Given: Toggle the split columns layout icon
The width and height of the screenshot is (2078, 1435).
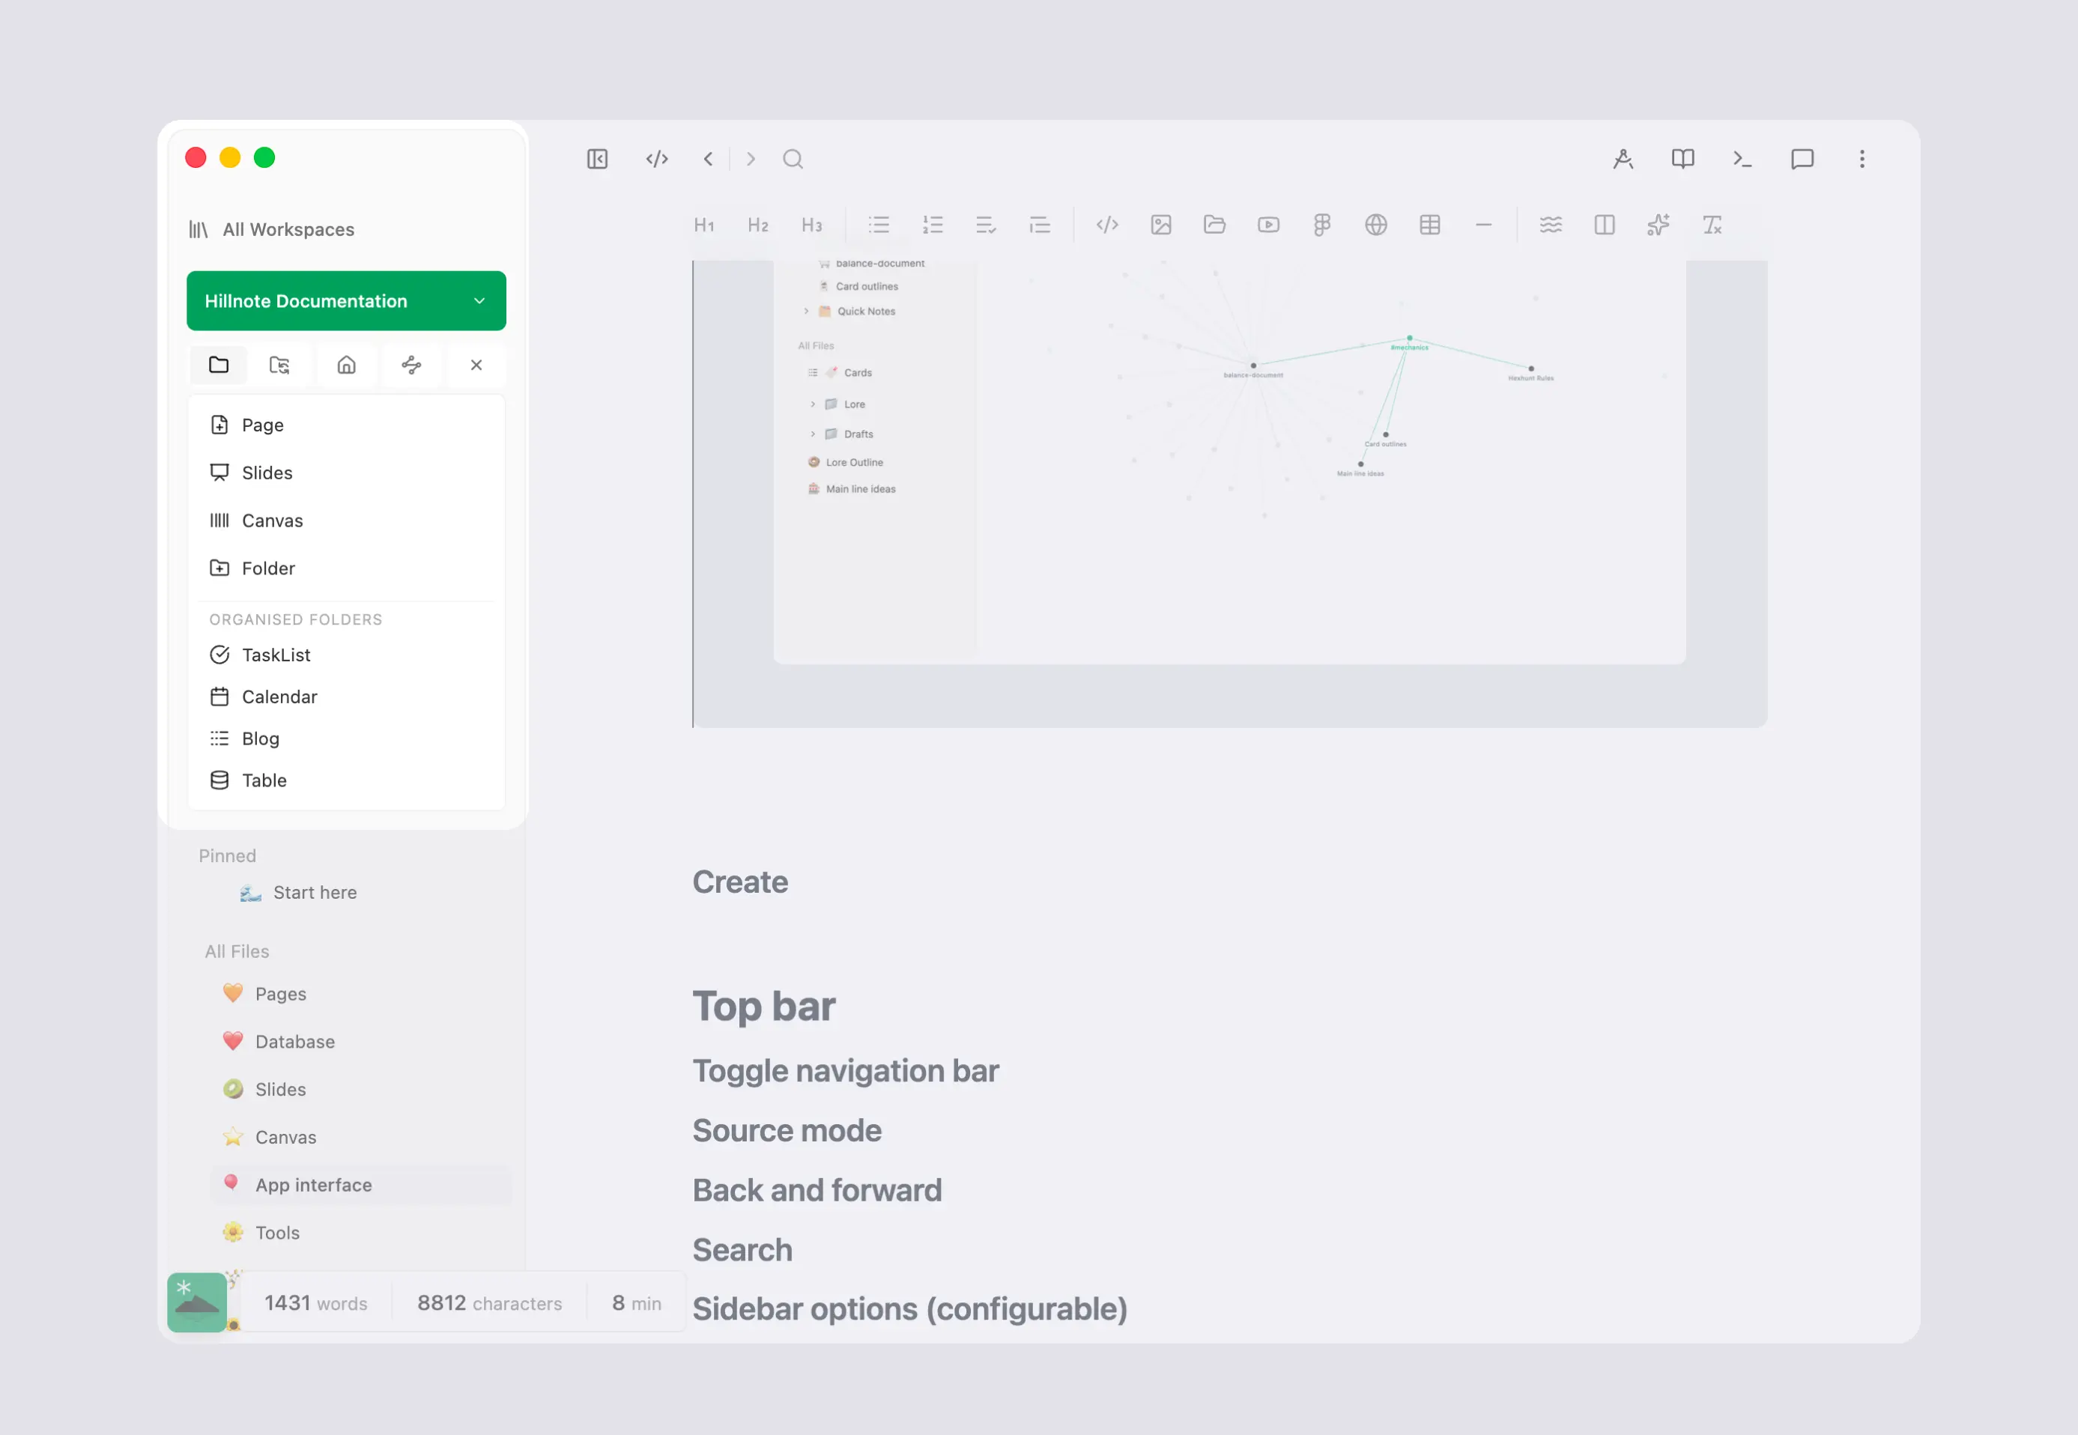Looking at the screenshot, I should pyautogui.click(x=1604, y=225).
